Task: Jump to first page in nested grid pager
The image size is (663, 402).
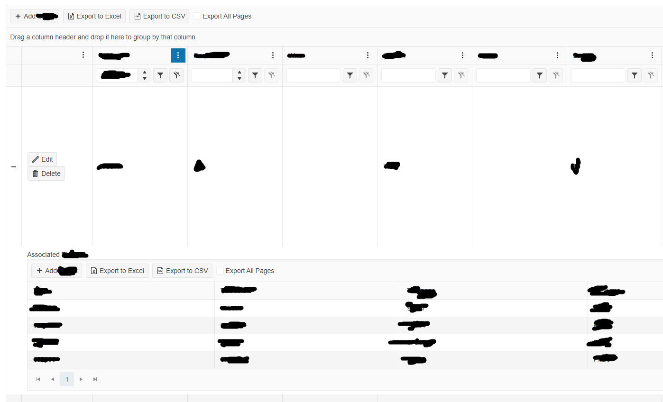Action: point(38,379)
